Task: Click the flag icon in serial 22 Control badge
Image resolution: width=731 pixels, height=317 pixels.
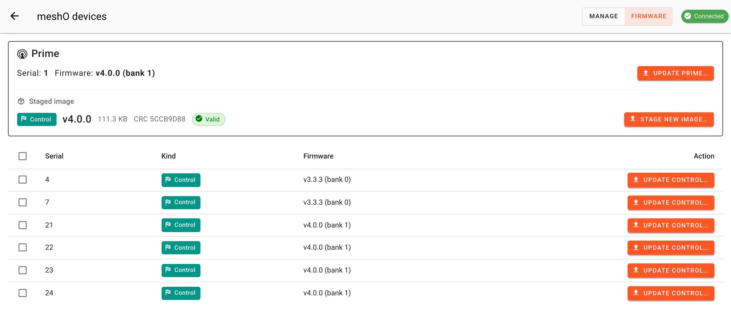Action: point(168,247)
